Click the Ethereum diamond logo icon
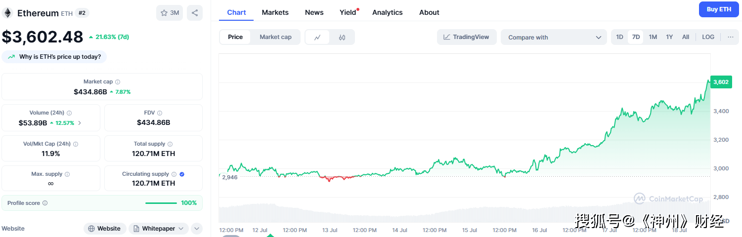Viewport: 742px width, 237px height. tap(7, 13)
